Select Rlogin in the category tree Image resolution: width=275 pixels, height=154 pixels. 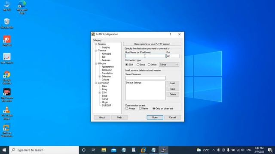click(105, 102)
